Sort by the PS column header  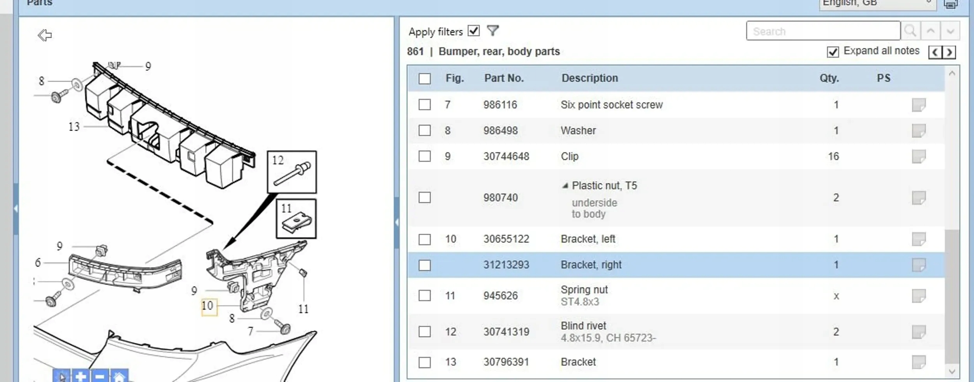[x=884, y=78]
